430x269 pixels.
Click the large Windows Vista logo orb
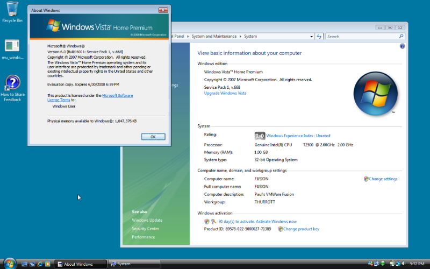(375, 93)
